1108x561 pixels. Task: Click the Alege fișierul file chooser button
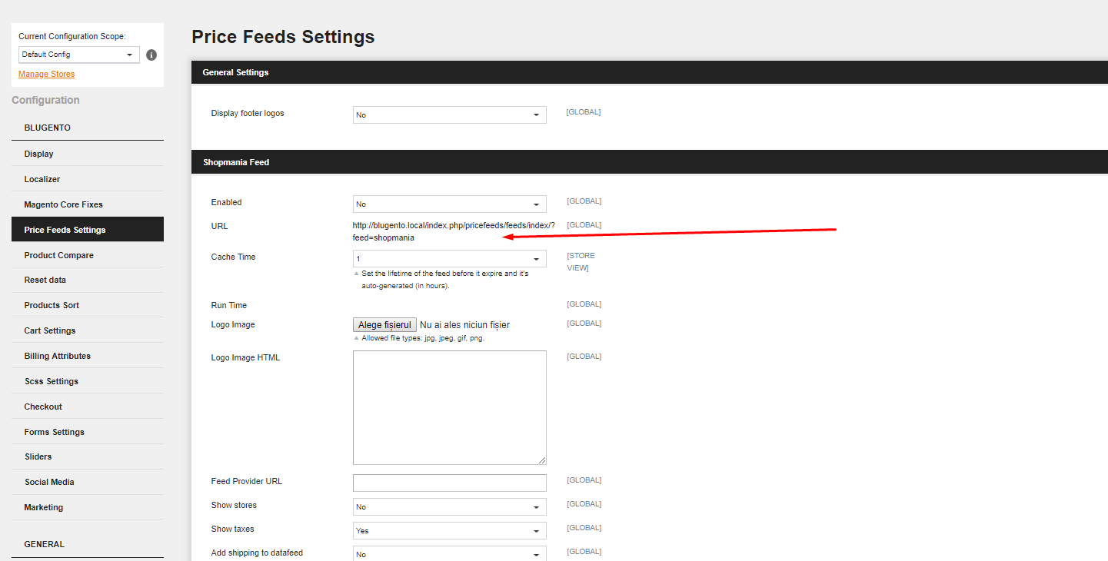point(384,325)
